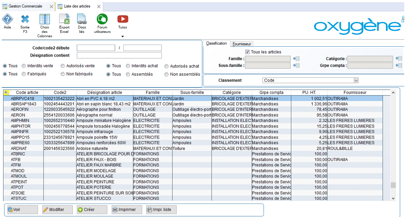
Task: Sort by the Famille column header
Action: click(153, 92)
